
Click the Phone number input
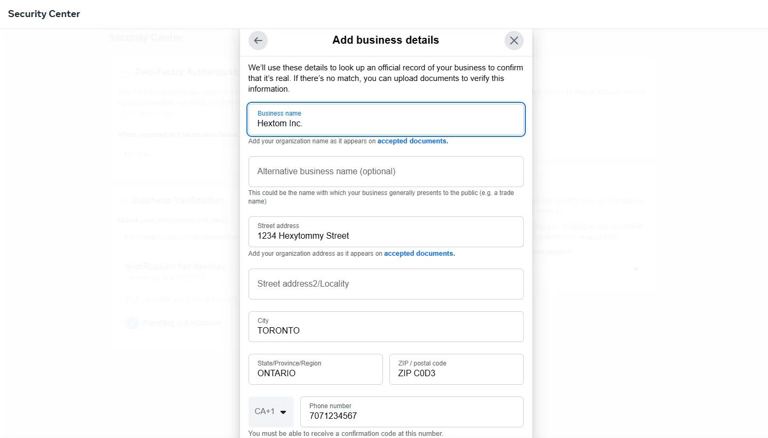coord(412,412)
